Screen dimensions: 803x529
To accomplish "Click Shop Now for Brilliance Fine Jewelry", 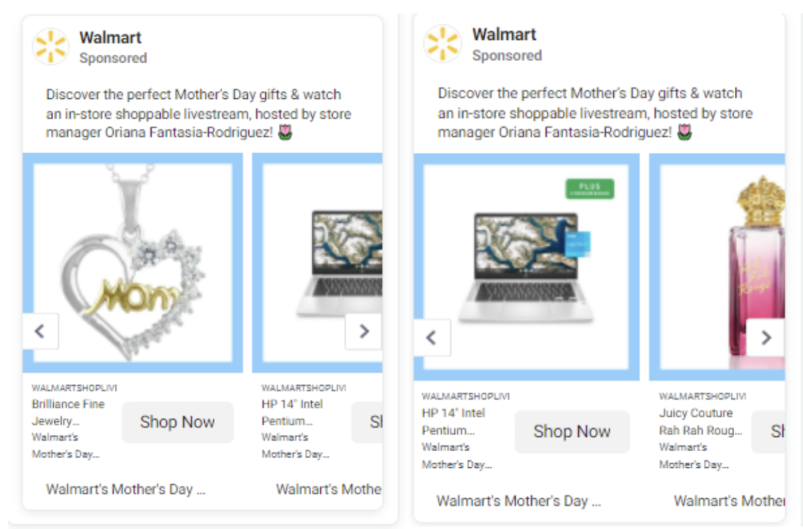I will (178, 422).
